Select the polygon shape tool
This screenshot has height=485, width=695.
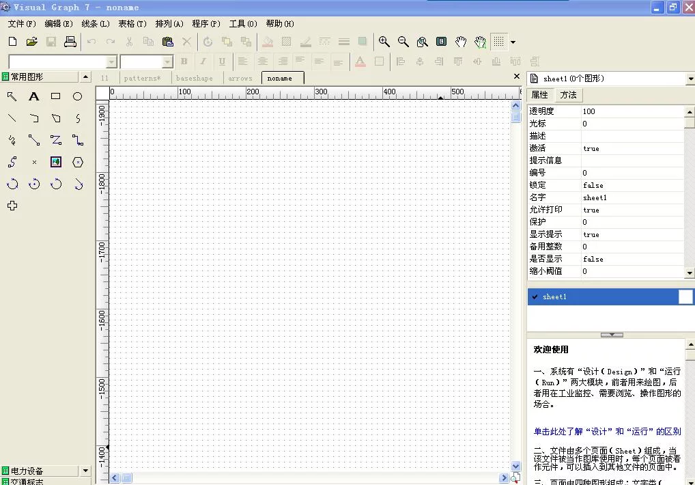tap(56, 118)
